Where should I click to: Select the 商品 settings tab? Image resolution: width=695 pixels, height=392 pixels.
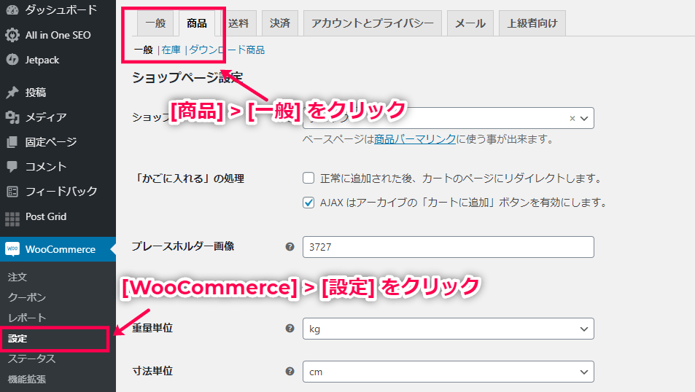coord(197,23)
